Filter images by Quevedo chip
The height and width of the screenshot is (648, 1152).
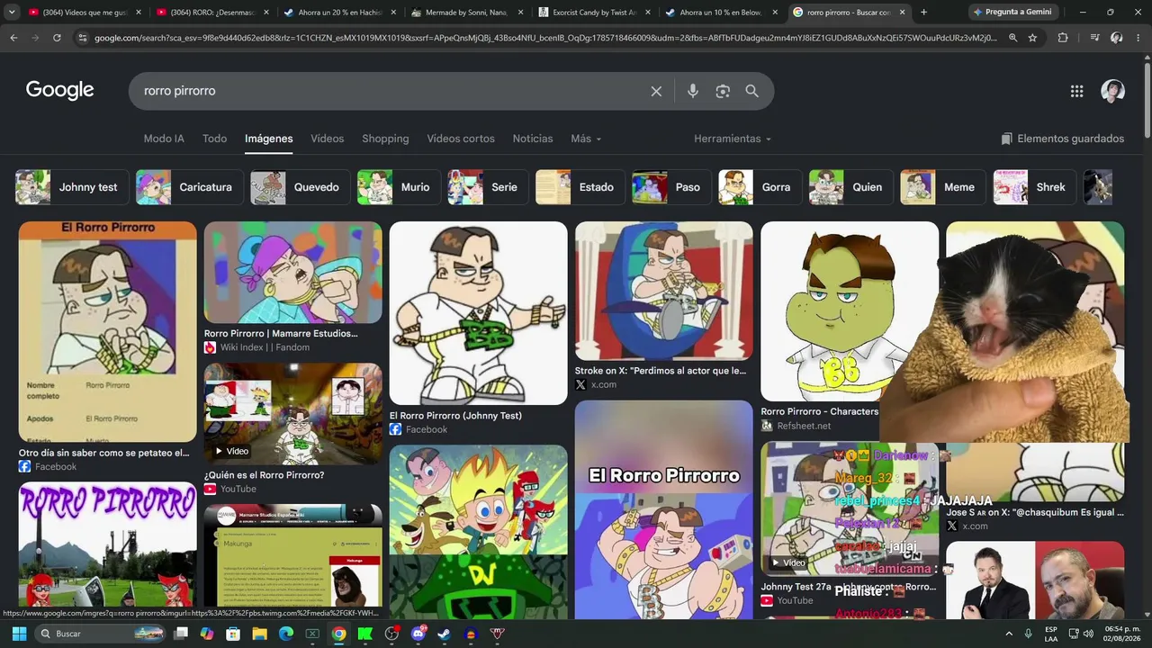coord(299,187)
